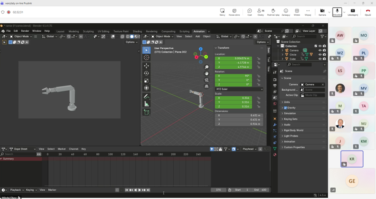Open the Dope Sheet editor mode dropdown

tap(23, 149)
